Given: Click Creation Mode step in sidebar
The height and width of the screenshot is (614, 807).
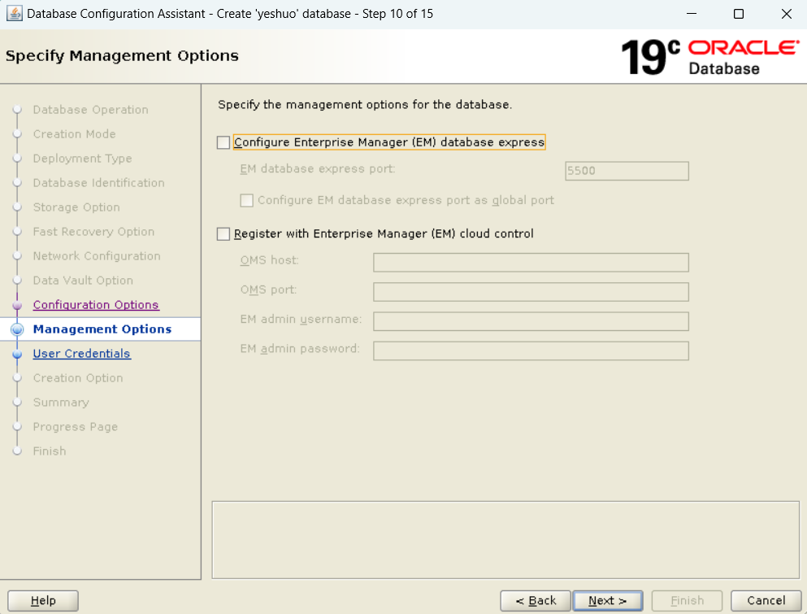Looking at the screenshot, I should (x=74, y=134).
